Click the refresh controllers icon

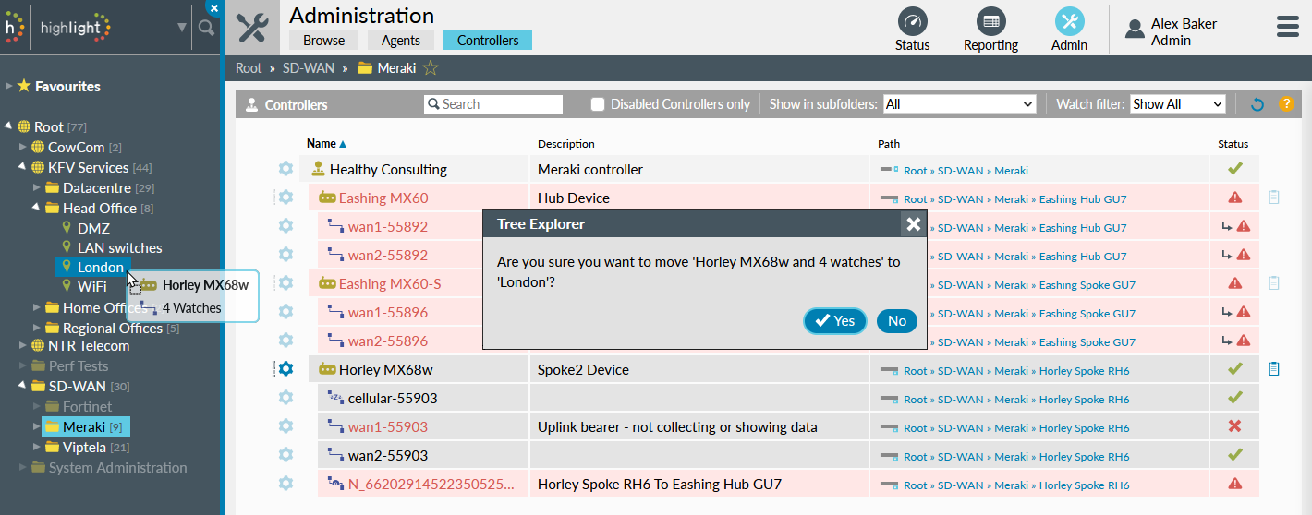(x=1257, y=104)
